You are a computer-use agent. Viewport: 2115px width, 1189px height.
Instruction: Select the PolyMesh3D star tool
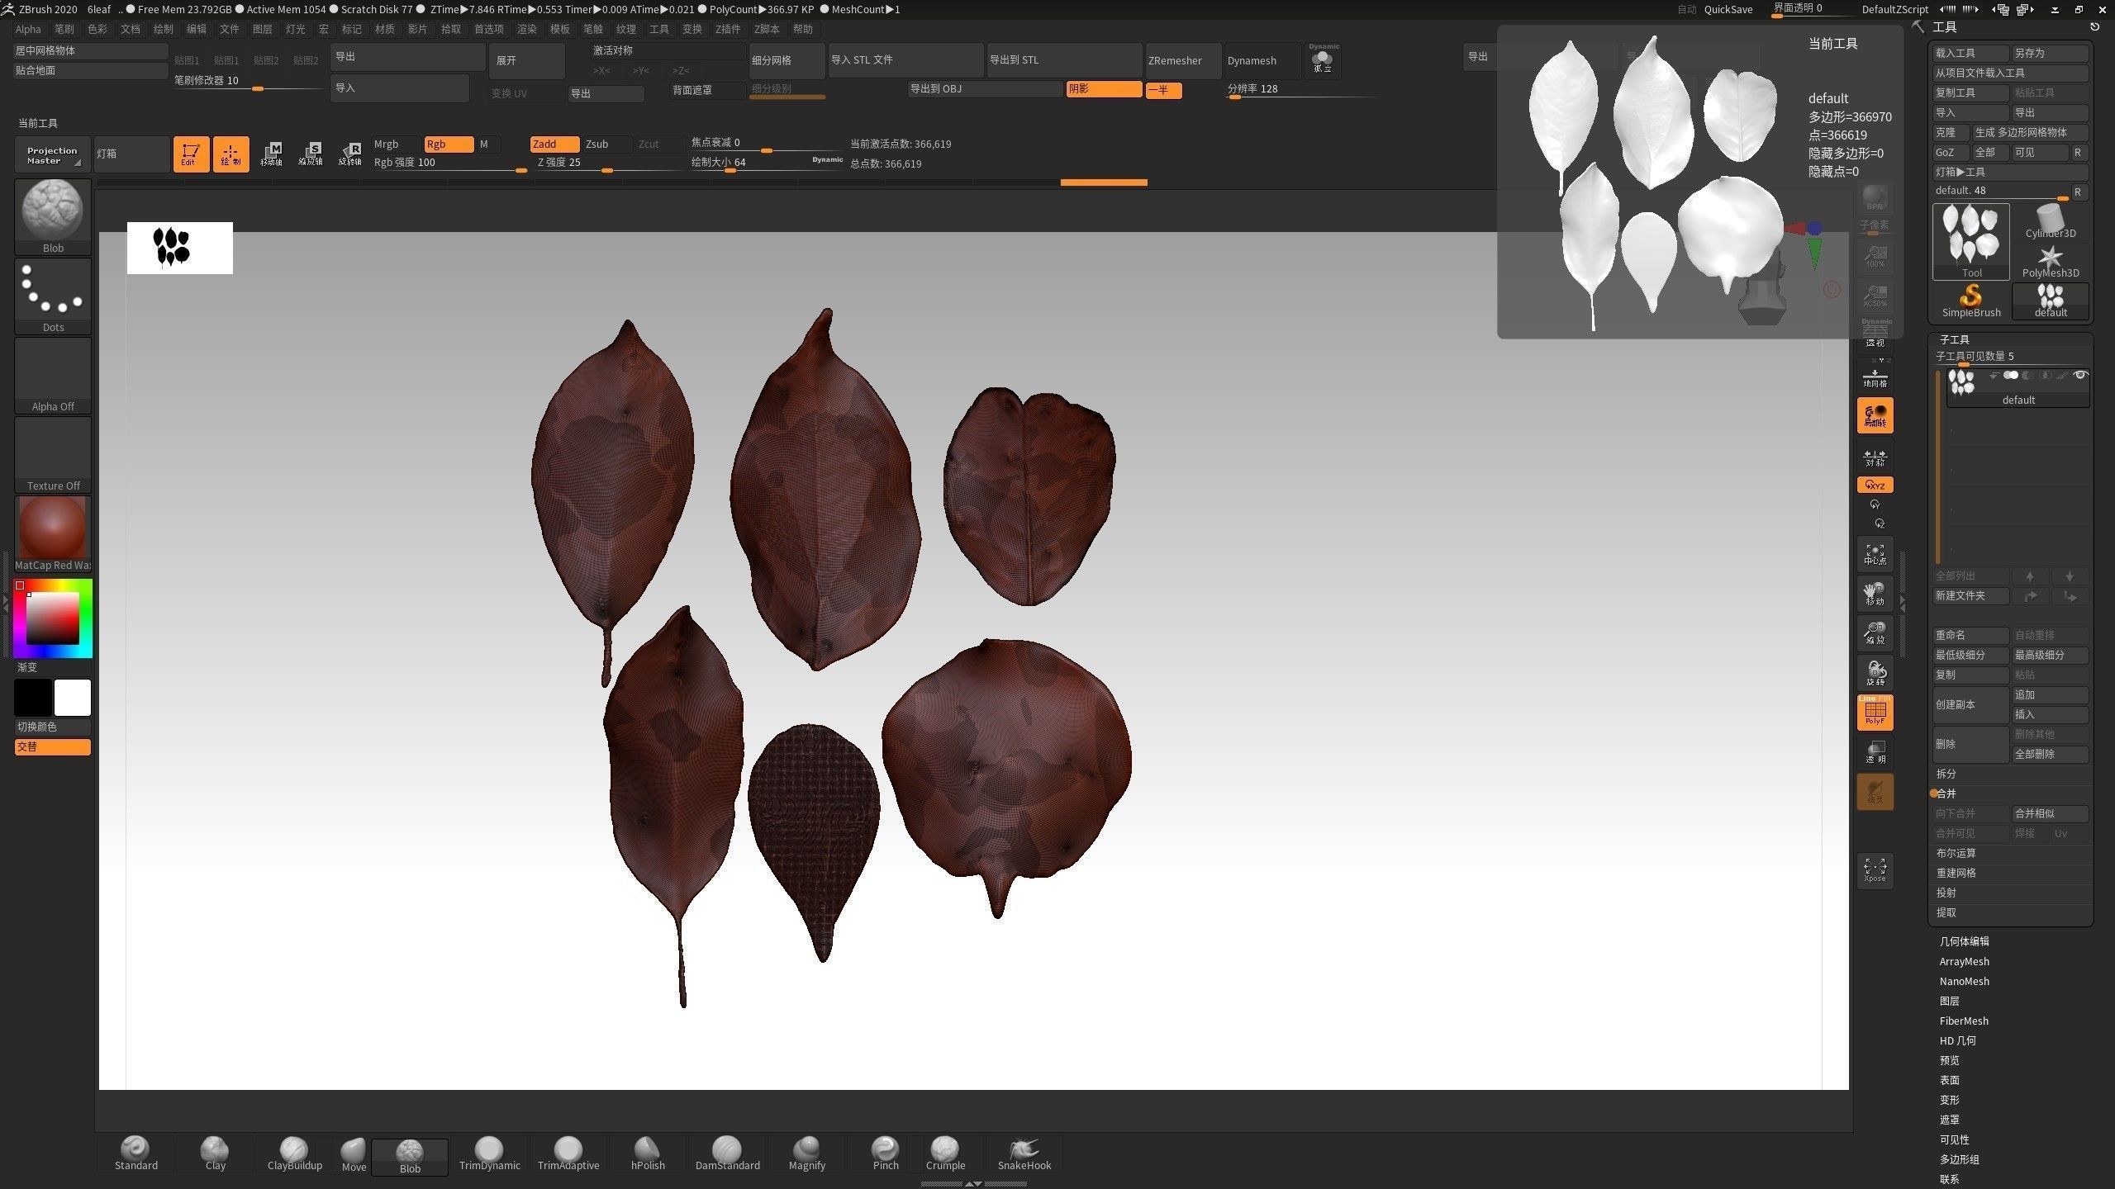tap(2051, 262)
